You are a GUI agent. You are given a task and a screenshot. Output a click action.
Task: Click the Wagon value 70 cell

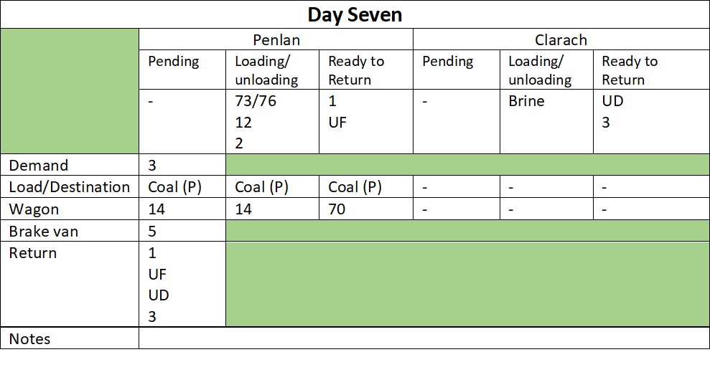click(x=366, y=209)
